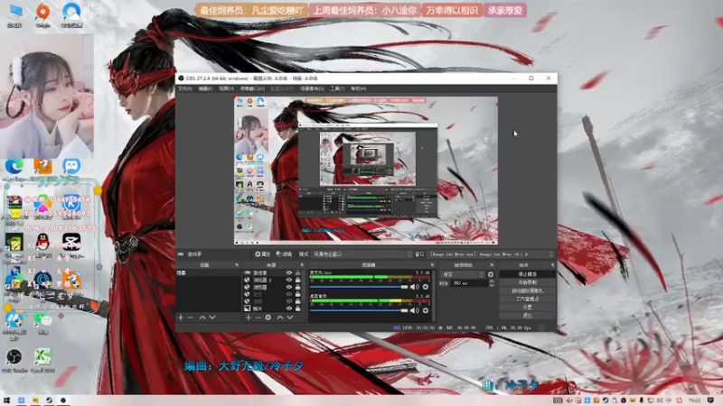The height and width of the screenshot is (406, 723).
Task: Unlock the Browser 2 source
Action: click(298, 280)
